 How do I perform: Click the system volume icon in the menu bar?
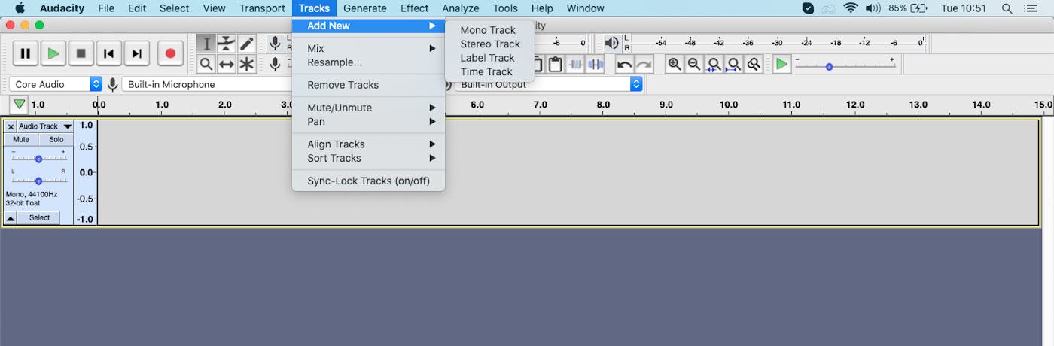pos(873,8)
